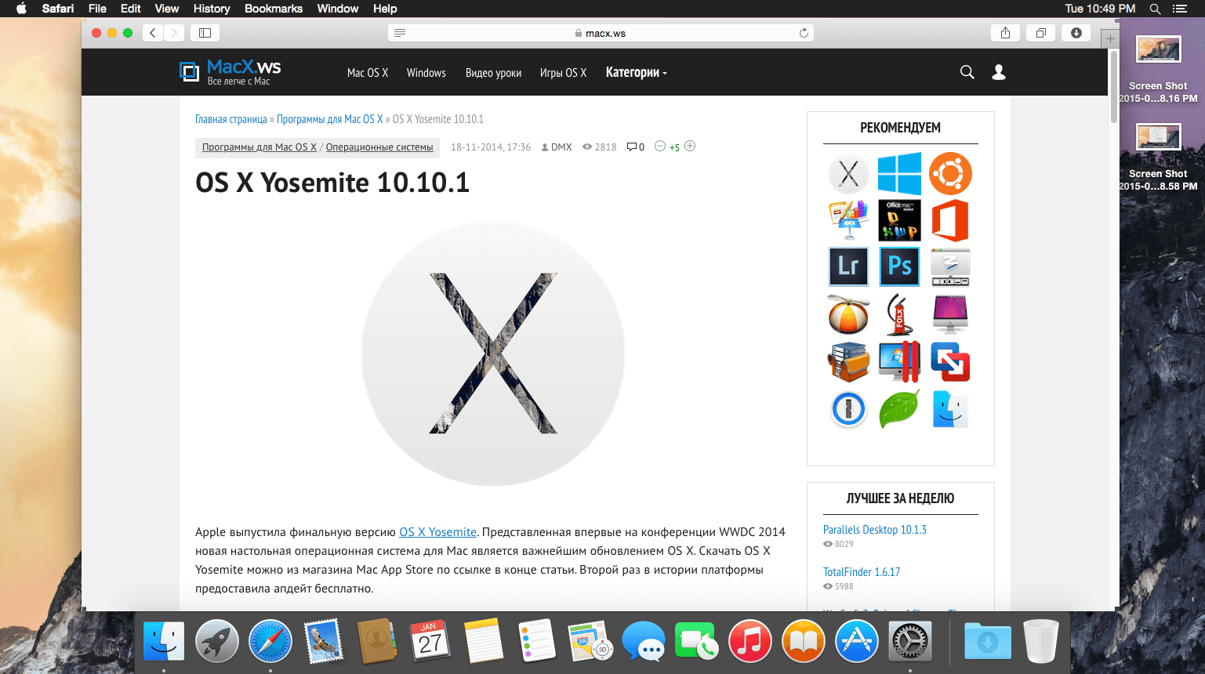The image size is (1205, 674).
Task: Open the VMware Fusion icon under Рекомендуем
Action: (950, 361)
